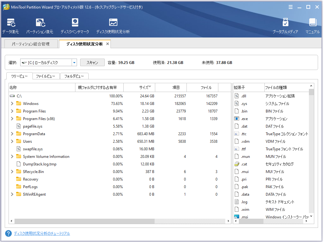
Task: Launch パーティション復元 (Partition Recovery) icon
Action: pos(40,23)
